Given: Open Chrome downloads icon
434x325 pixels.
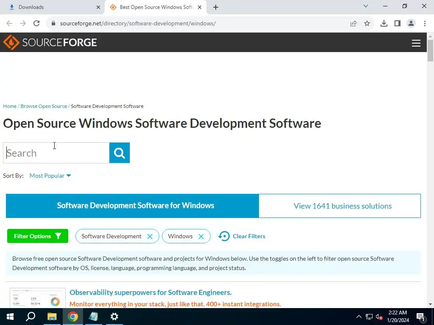Looking at the screenshot, I should point(384,24).
